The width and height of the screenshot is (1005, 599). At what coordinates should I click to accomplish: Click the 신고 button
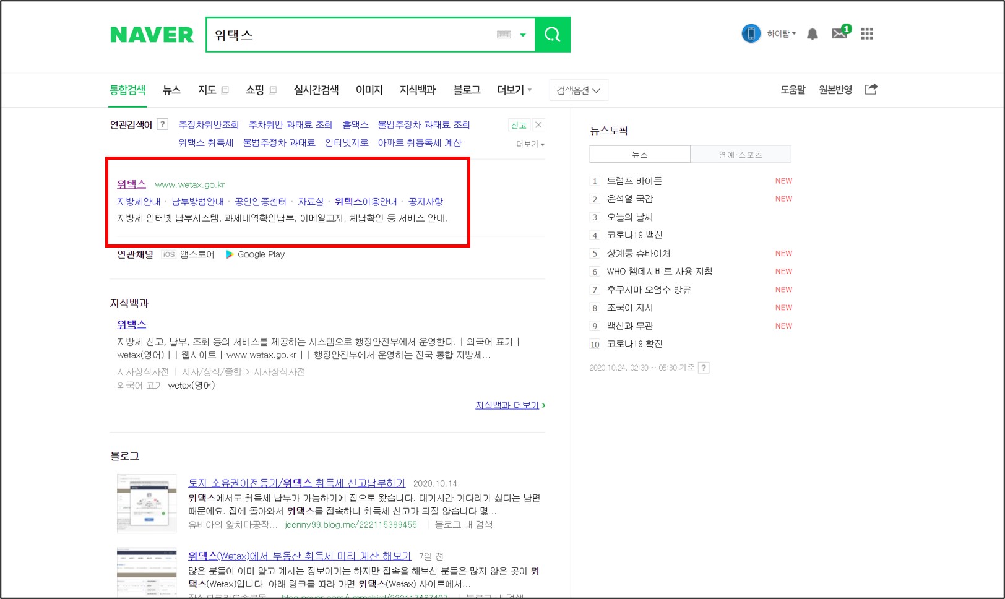[x=519, y=125]
